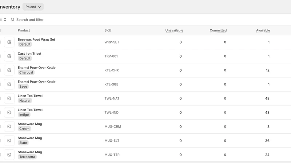Click the Slate variant tag
291x163 pixels.
point(23,143)
